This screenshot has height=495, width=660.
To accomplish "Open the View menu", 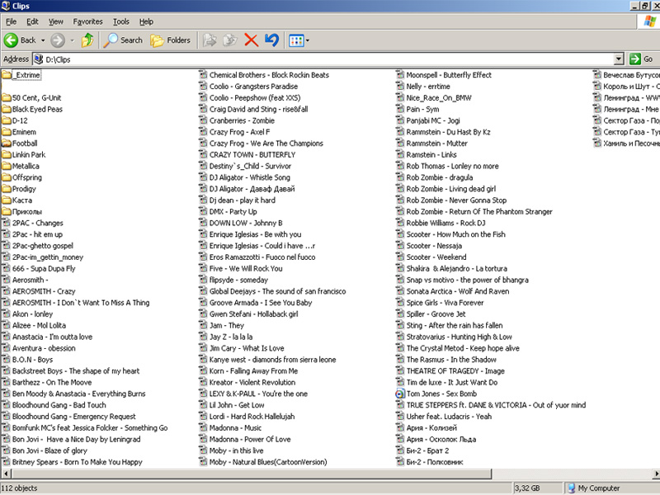I will click(55, 21).
